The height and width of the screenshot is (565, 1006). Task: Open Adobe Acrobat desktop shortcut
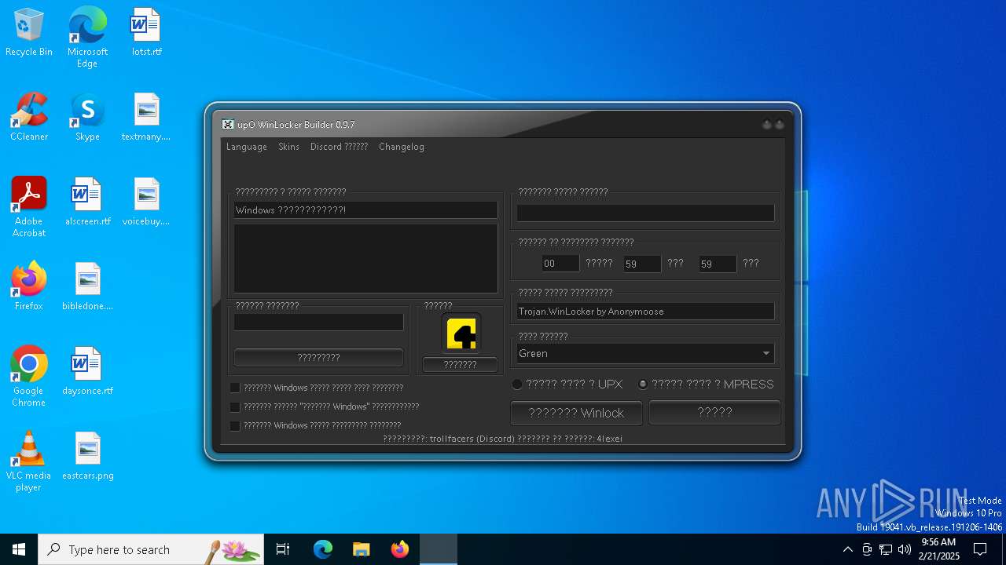tap(29, 206)
